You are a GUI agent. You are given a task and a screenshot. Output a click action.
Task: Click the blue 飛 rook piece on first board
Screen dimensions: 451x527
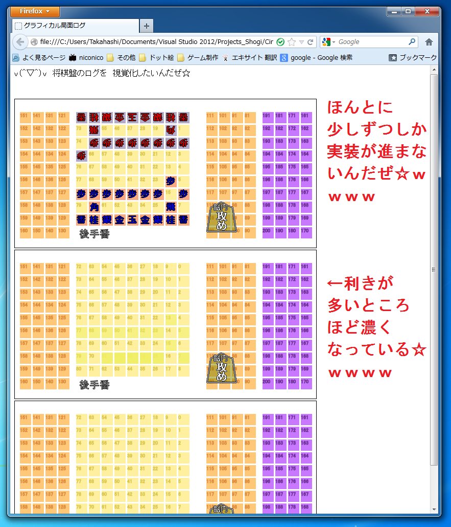171,207
